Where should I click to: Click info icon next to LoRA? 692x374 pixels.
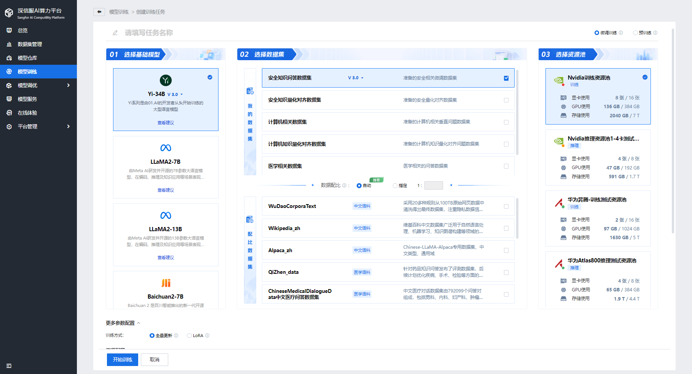tap(207, 336)
